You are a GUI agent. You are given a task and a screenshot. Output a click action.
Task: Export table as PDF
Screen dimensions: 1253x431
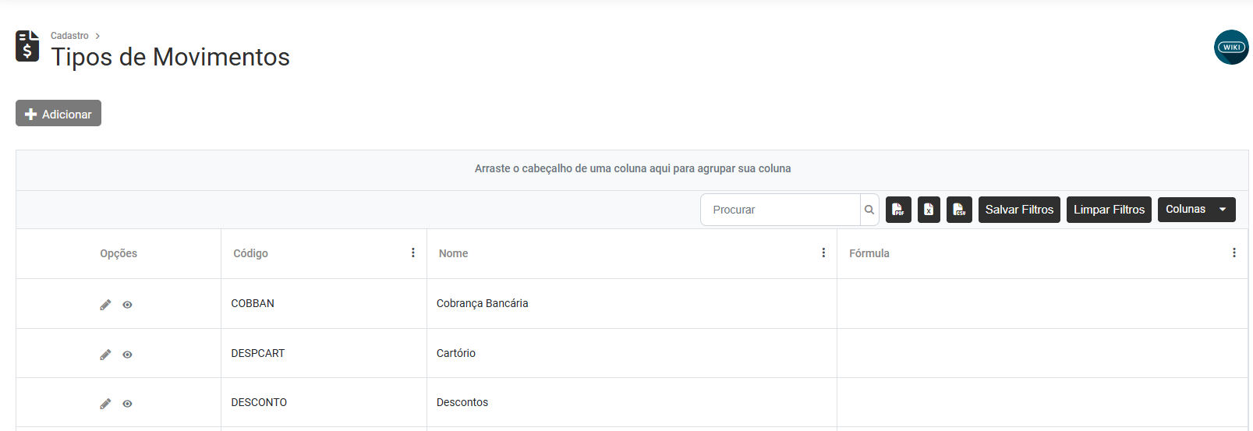coord(898,210)
